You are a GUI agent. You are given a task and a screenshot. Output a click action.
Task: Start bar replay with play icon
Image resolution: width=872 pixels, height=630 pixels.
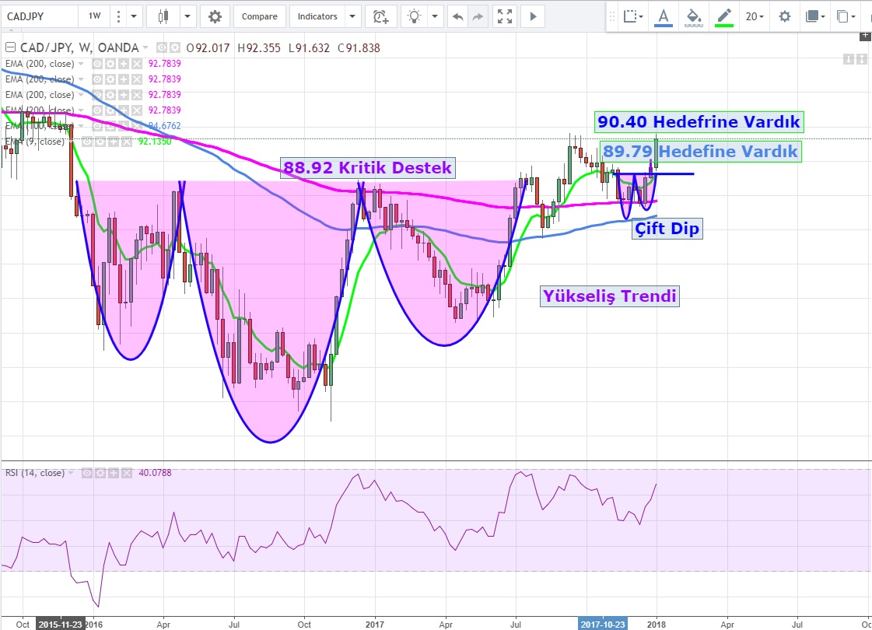(533, 16)
